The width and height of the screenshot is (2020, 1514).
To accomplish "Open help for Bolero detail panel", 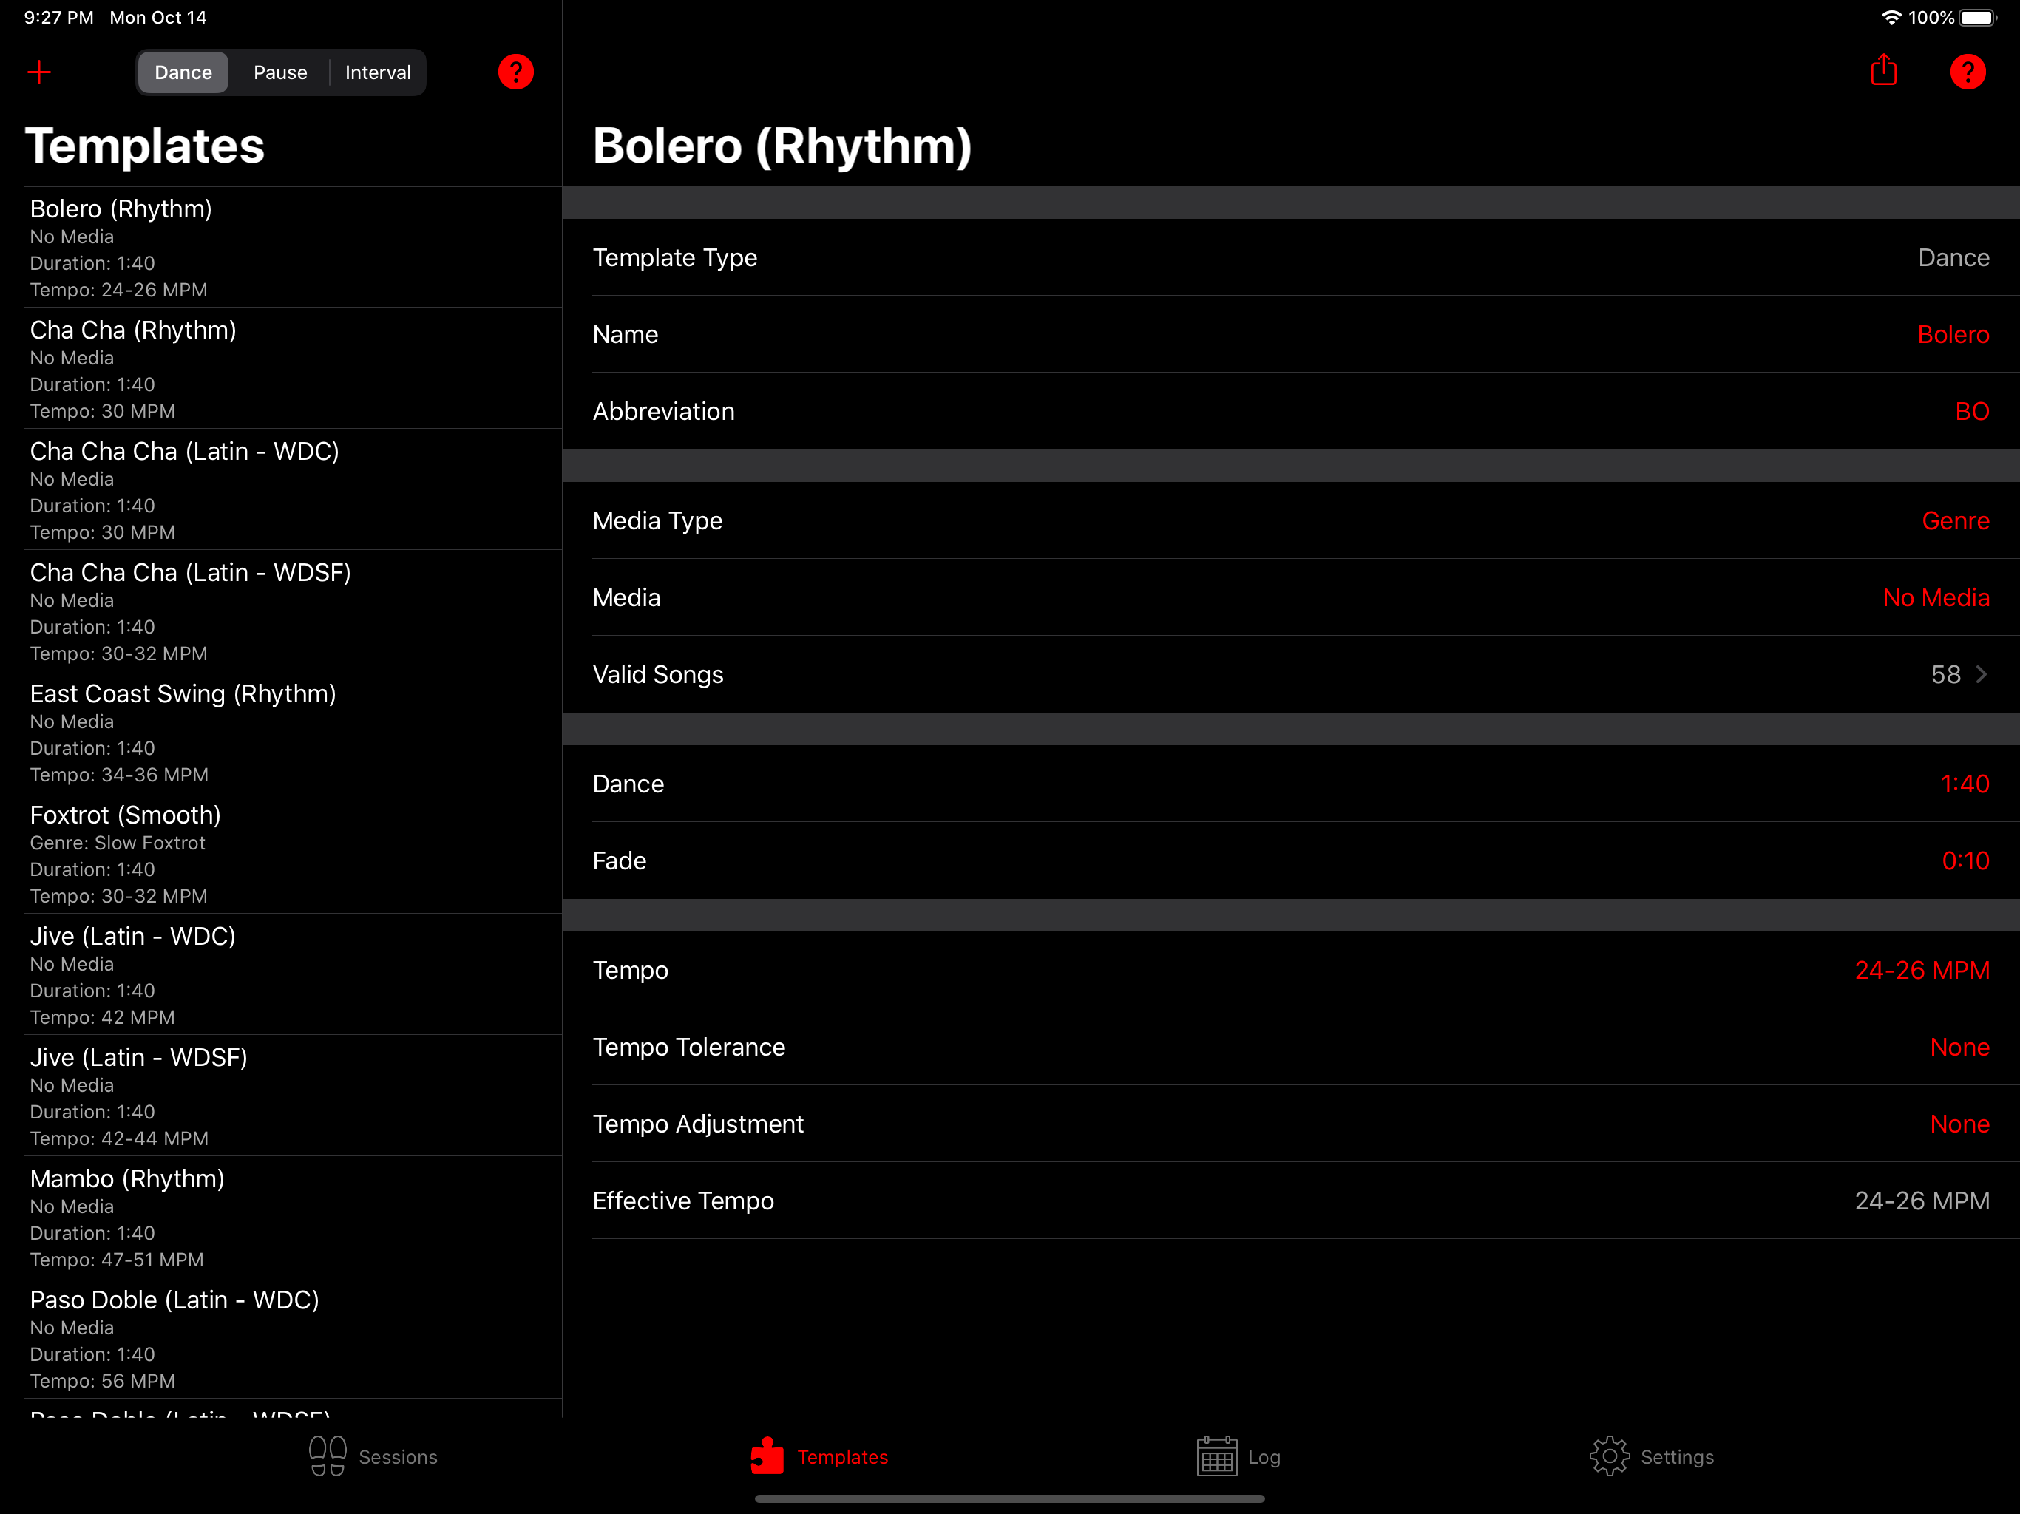I will [x=1968, y=72].
